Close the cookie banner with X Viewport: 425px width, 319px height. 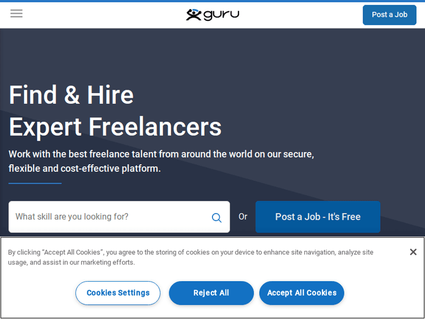[413, 252]
